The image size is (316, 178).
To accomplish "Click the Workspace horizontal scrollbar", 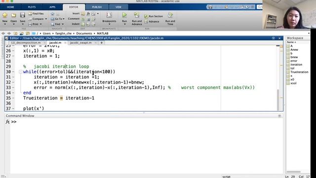I will (293, 172).
